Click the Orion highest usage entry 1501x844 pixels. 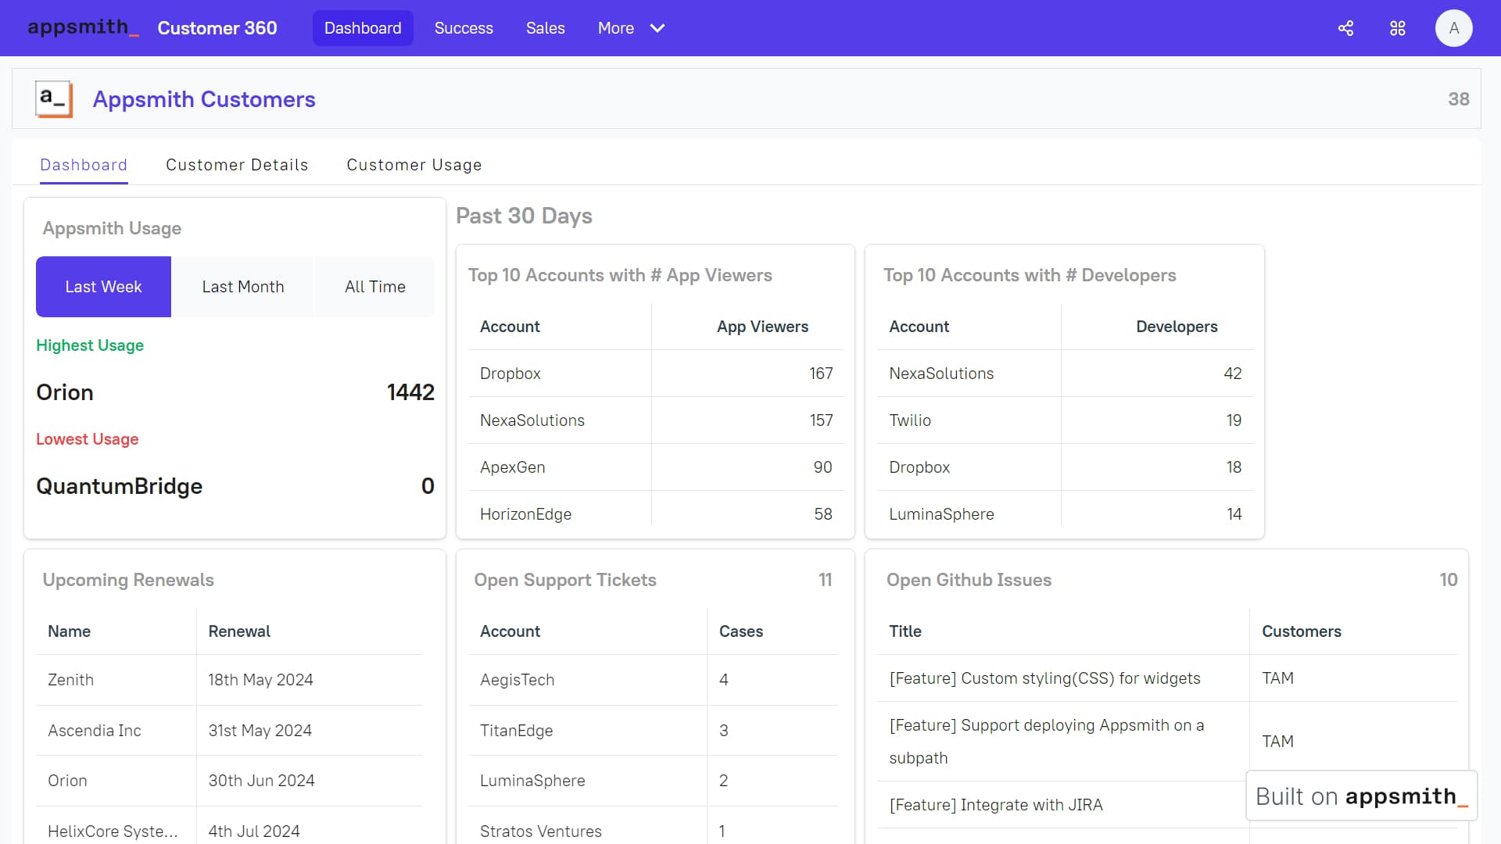65,392
